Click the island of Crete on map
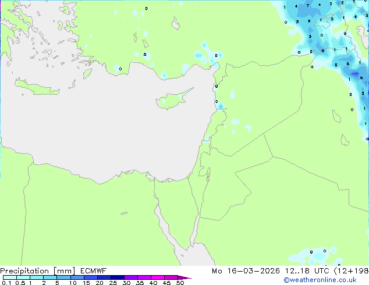Screen dimensions: 369x285 pos(37,87)
